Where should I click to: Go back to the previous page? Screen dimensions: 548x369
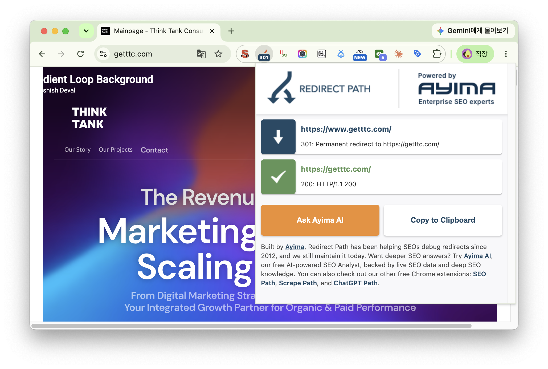(x=42, y=54)
